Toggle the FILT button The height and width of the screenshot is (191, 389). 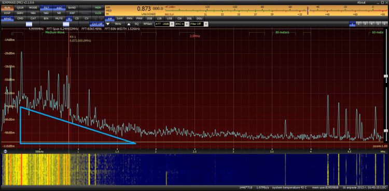46,8
